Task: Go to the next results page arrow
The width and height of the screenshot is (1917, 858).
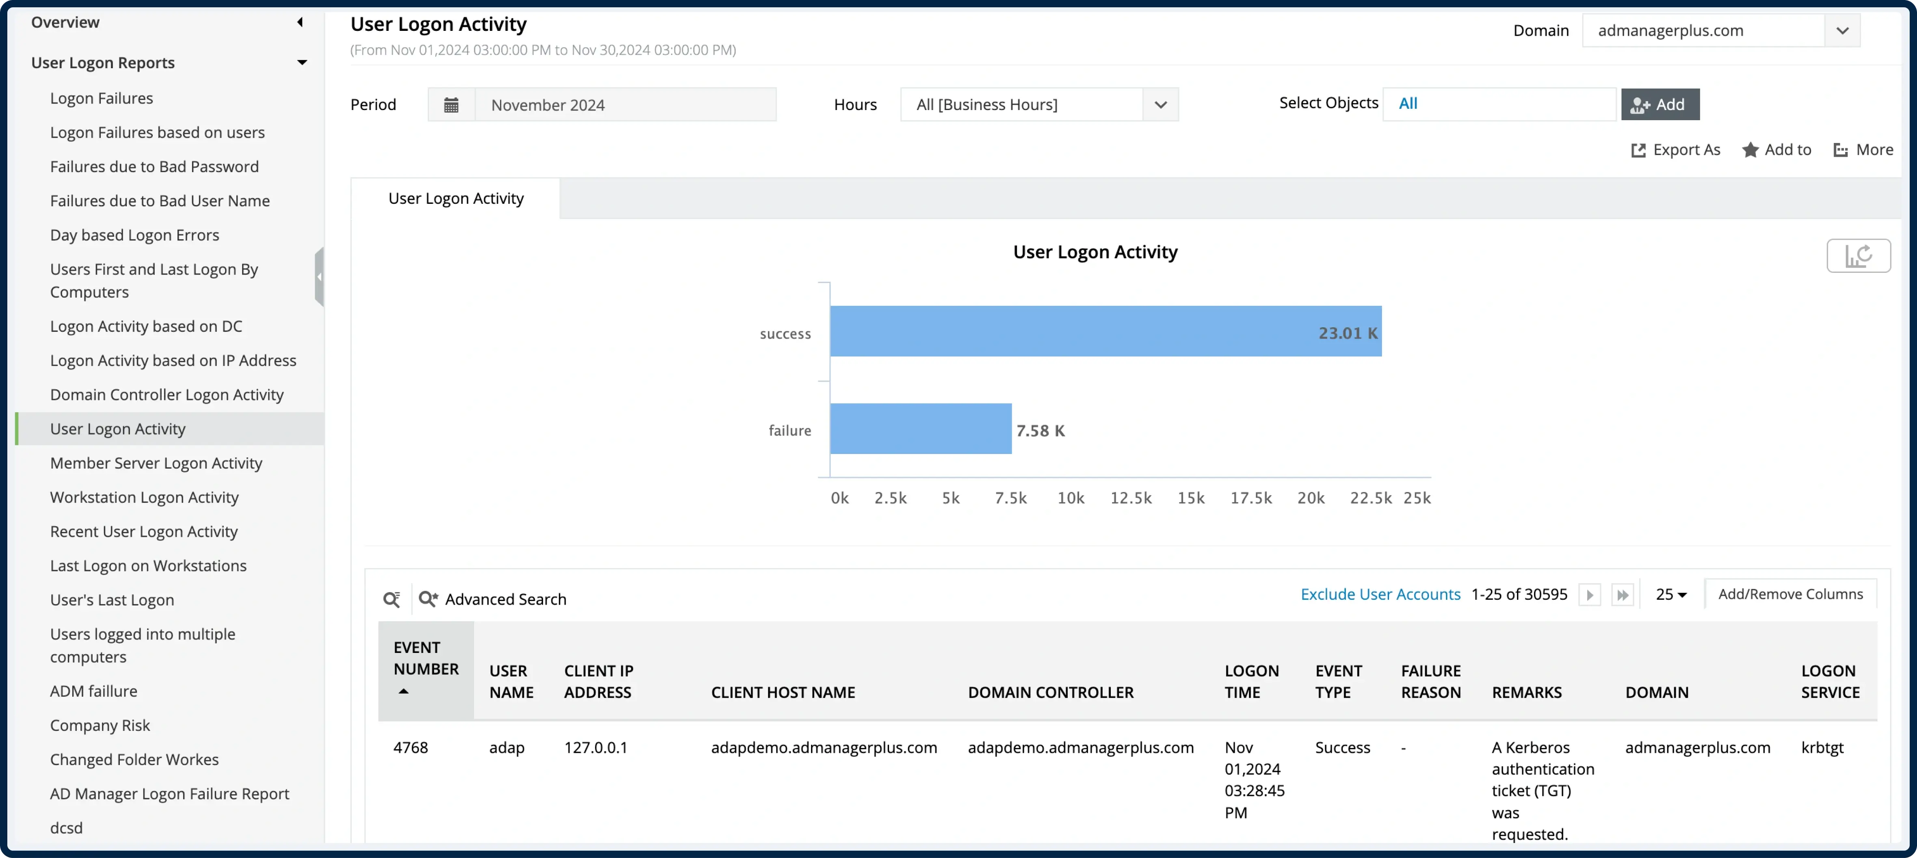Action: (x=1590, y=594)
